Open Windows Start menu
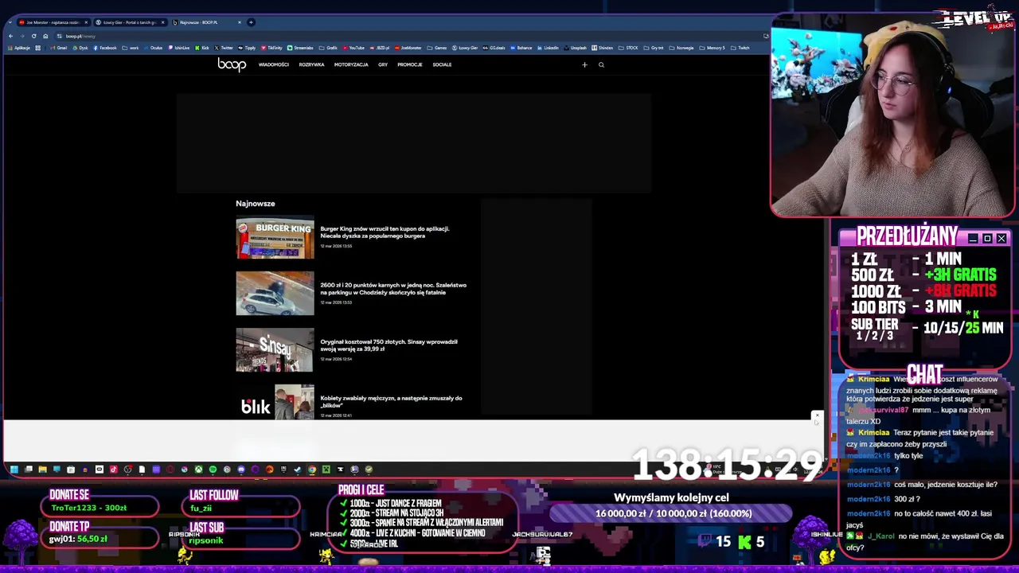This screenshot has height=573, width=1019. tap(14, 470)
